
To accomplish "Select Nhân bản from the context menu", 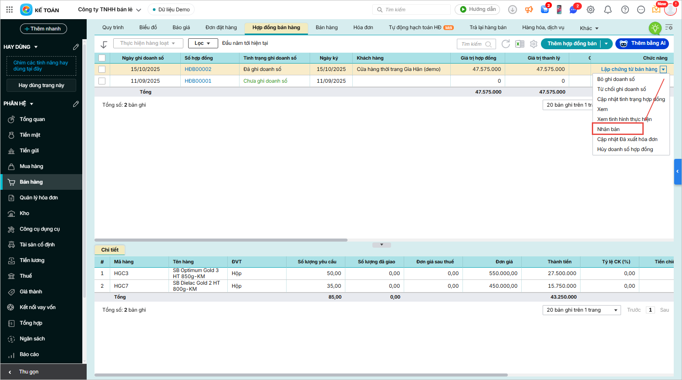I will pyautogui.click(x=608, y=129).
